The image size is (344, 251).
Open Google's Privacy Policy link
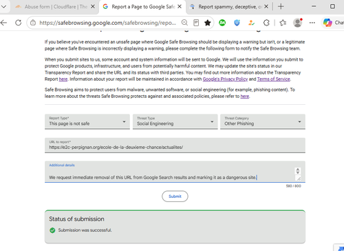[225, 79]
